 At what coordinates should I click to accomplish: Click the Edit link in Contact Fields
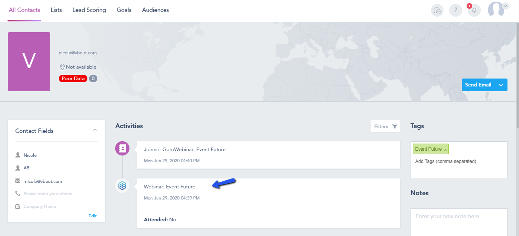click(93, 216)
